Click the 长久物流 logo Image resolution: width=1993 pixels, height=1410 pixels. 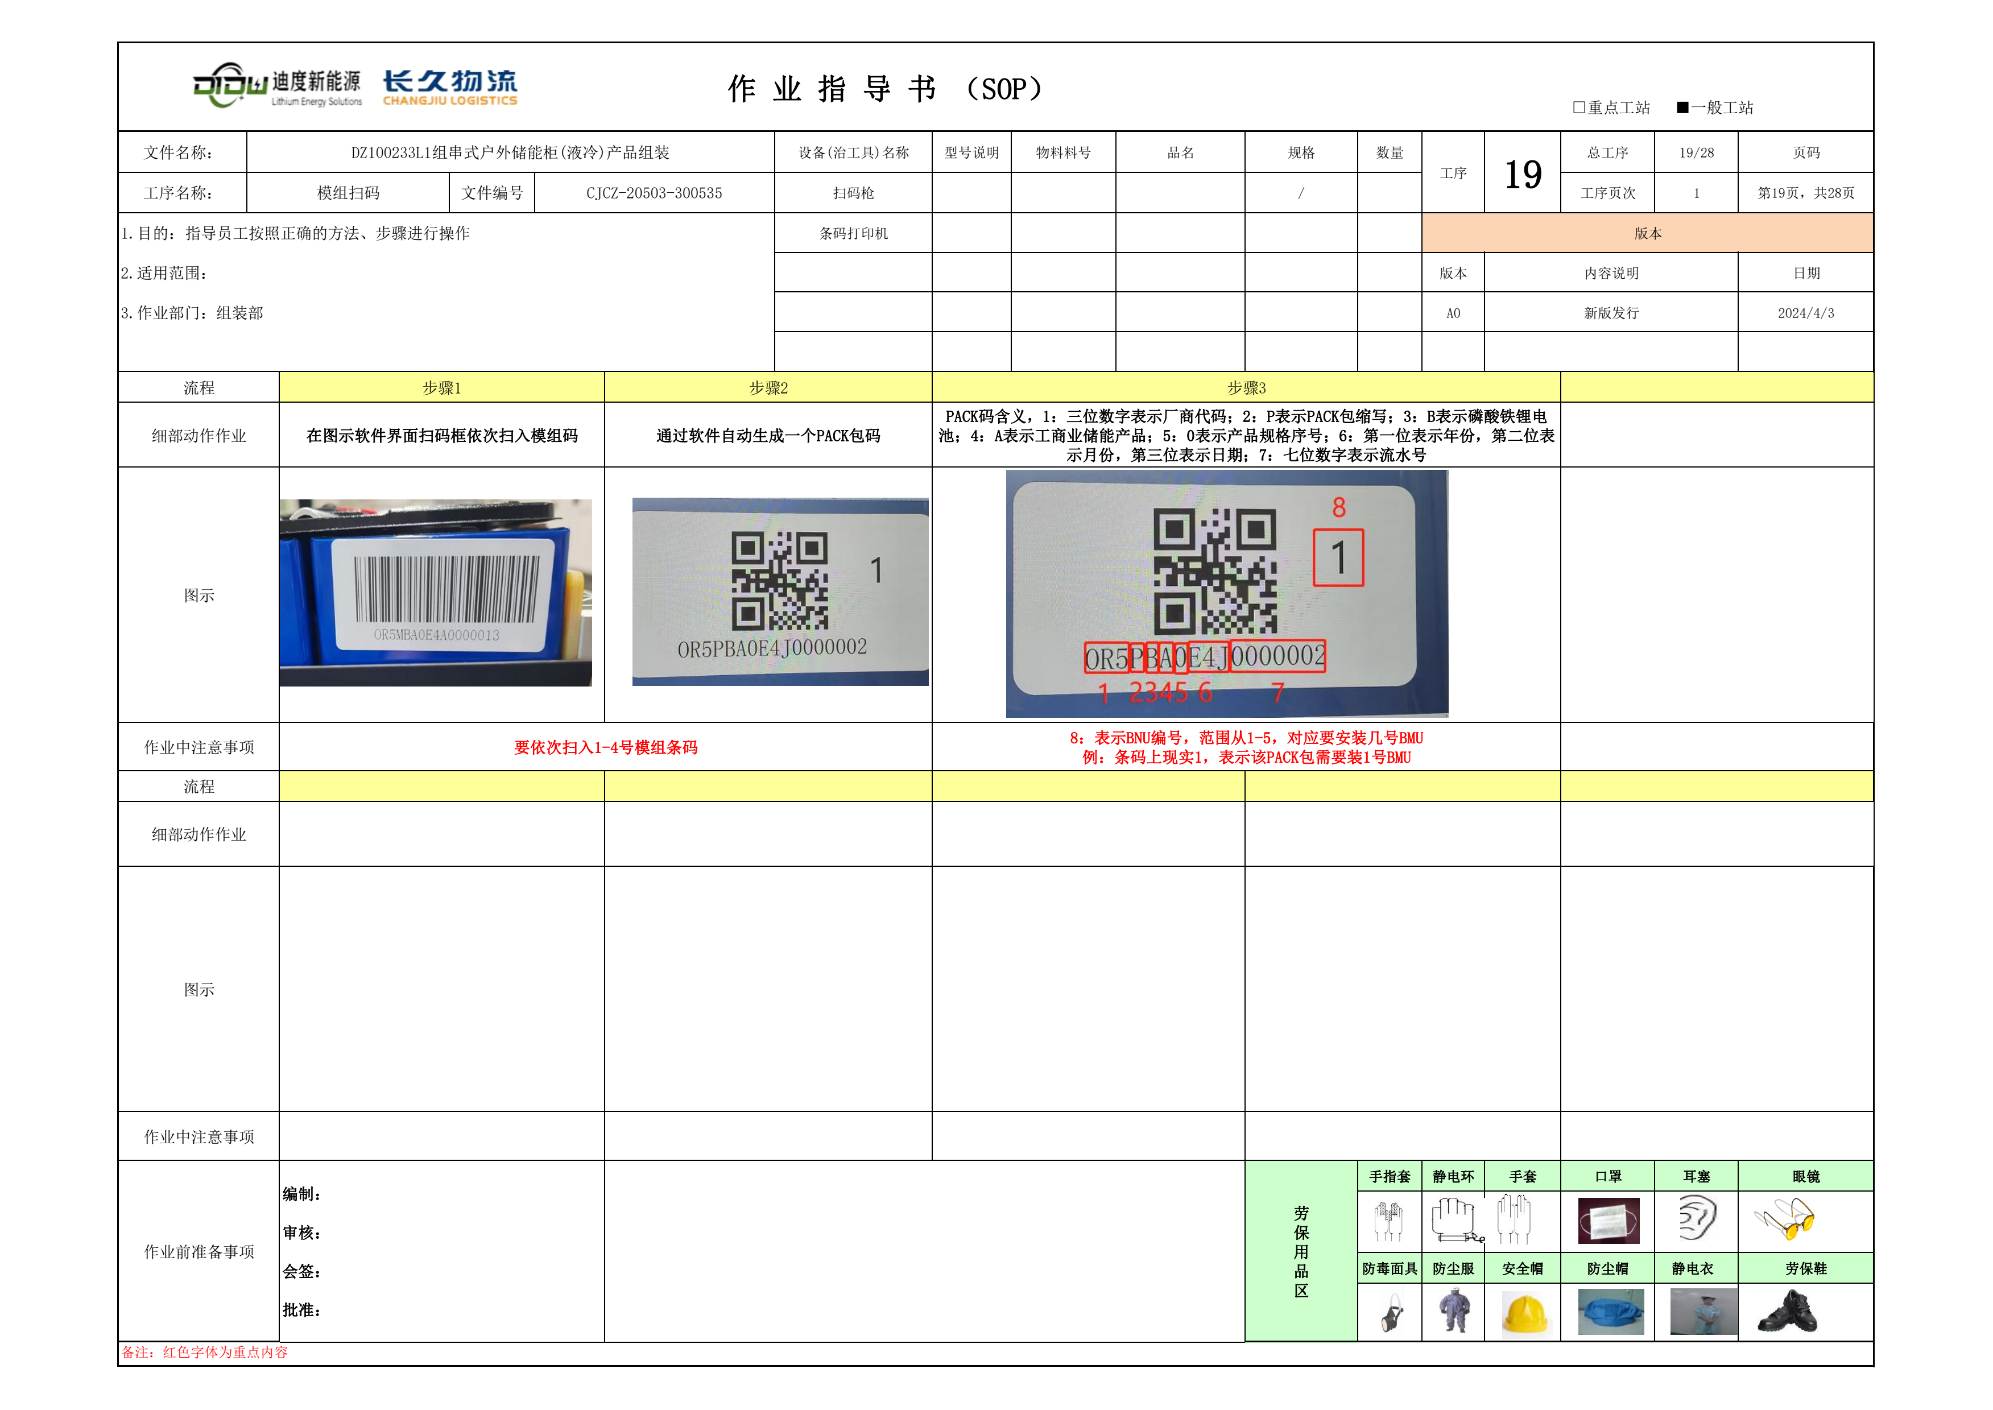[x=450, y=88]
